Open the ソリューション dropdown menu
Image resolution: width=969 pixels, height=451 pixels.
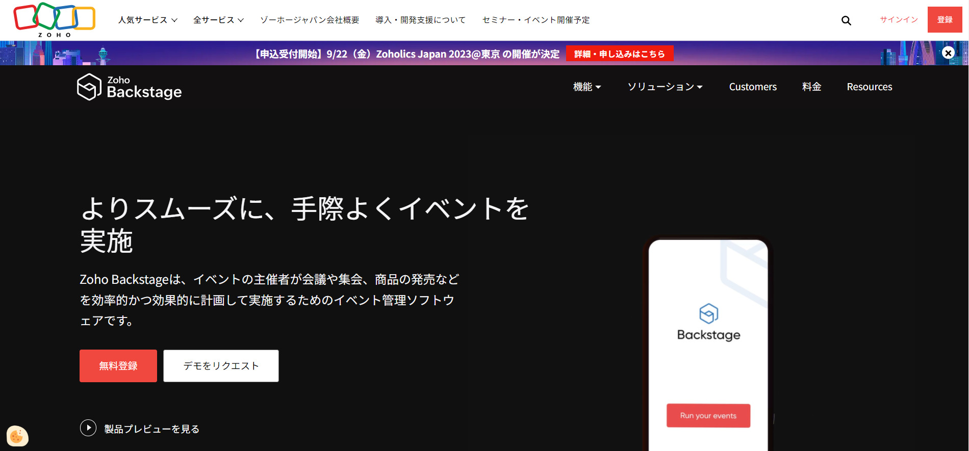click(x=665, y=87)
